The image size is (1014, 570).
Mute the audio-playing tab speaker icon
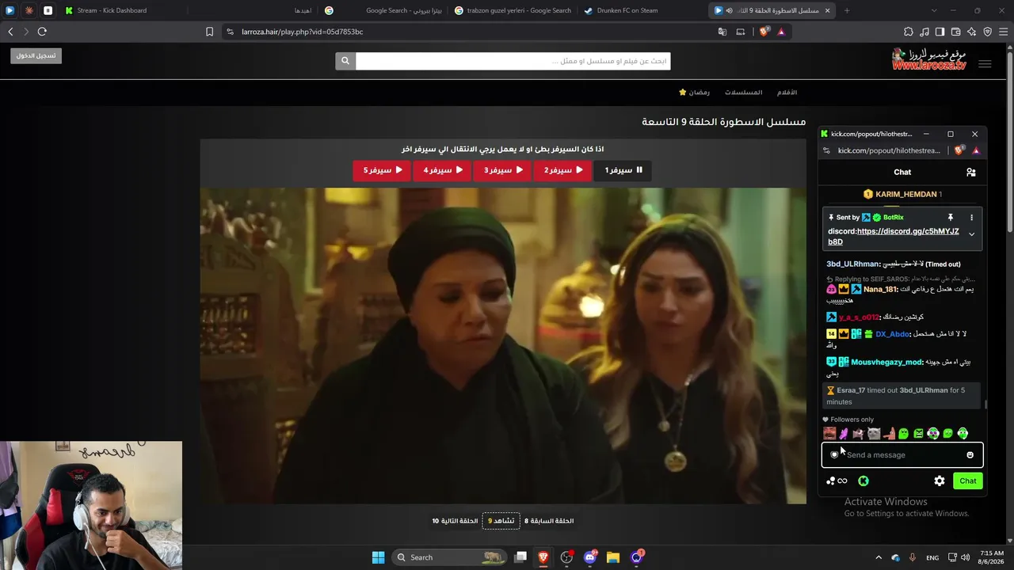point(729,10)
